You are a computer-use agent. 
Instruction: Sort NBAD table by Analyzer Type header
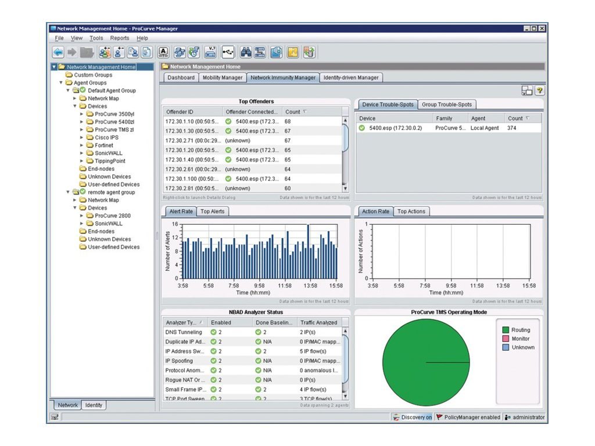tap(184, 322)
